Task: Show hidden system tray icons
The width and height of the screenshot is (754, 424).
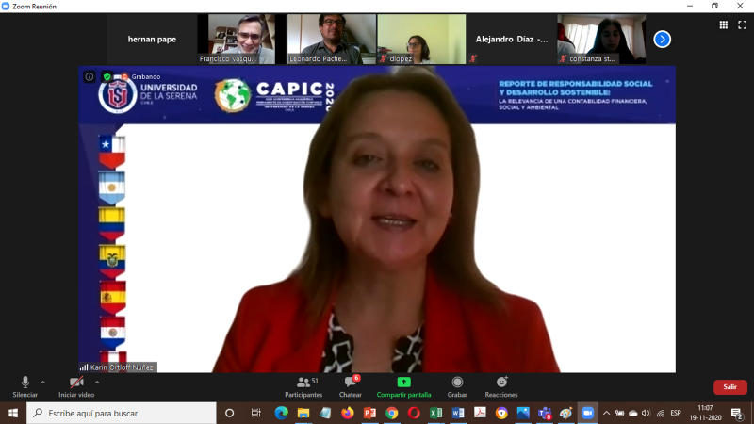Action: point(606,413)
